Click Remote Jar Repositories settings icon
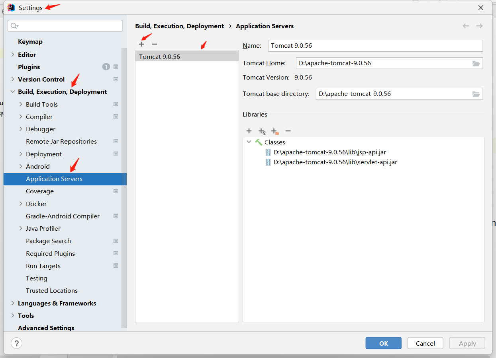The width and height of the screenshot is (496, 358). [x=116, y=141]
